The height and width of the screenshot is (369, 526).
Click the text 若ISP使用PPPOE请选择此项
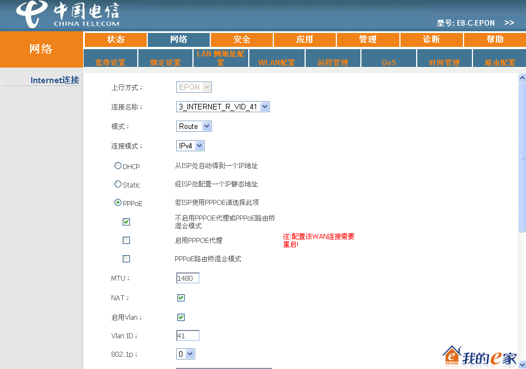coord(217,203)
